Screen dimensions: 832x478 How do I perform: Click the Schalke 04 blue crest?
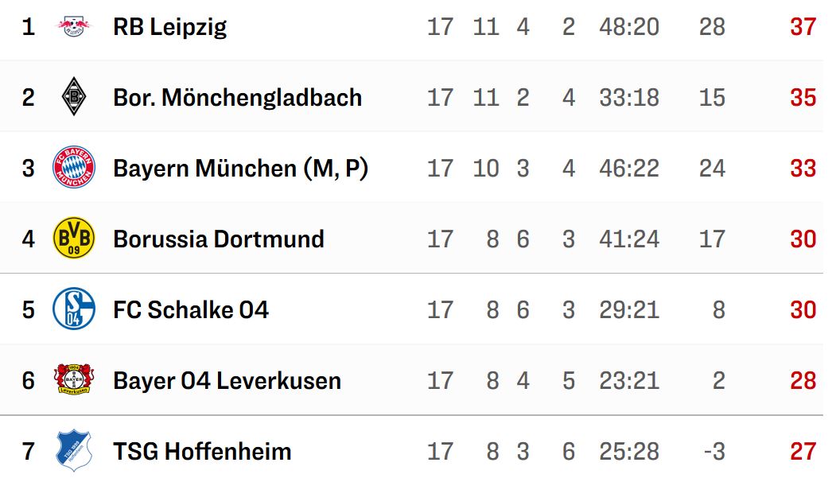point(74,309)
